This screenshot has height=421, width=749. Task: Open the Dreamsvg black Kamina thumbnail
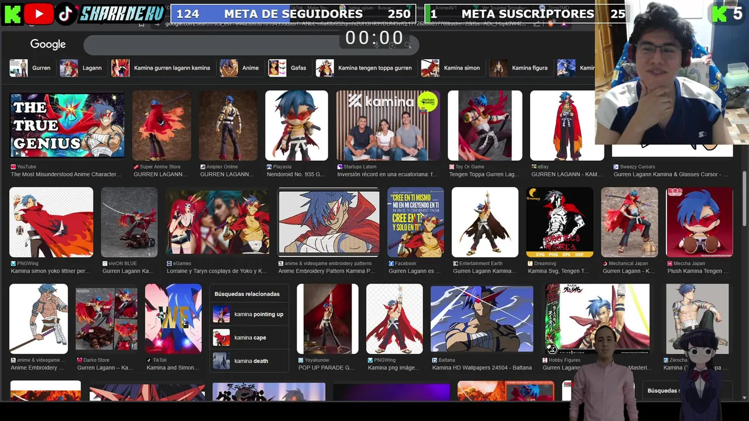(559, 222)
